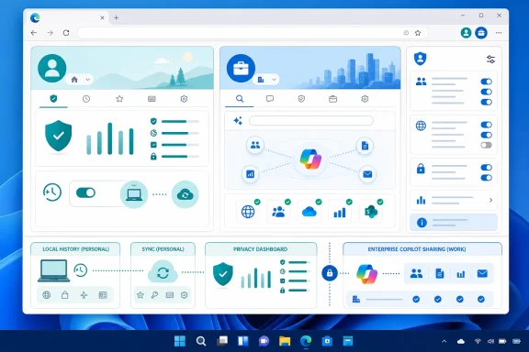Viewport: 529px width, 352px height.
Task: Expand the home profile dropdown
Action: [x=80, y=80]
